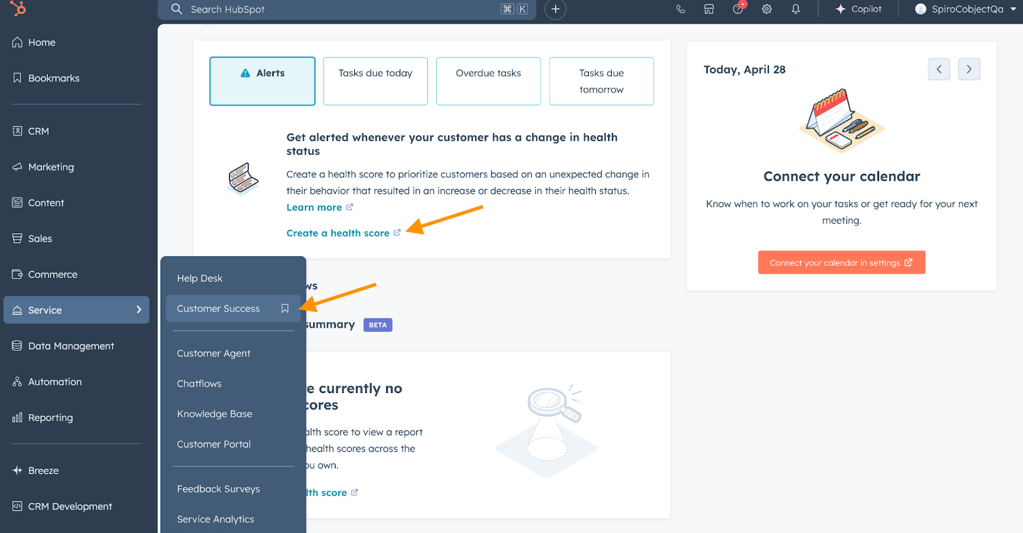Open Data Management in sidebar

tap(63, 346)
